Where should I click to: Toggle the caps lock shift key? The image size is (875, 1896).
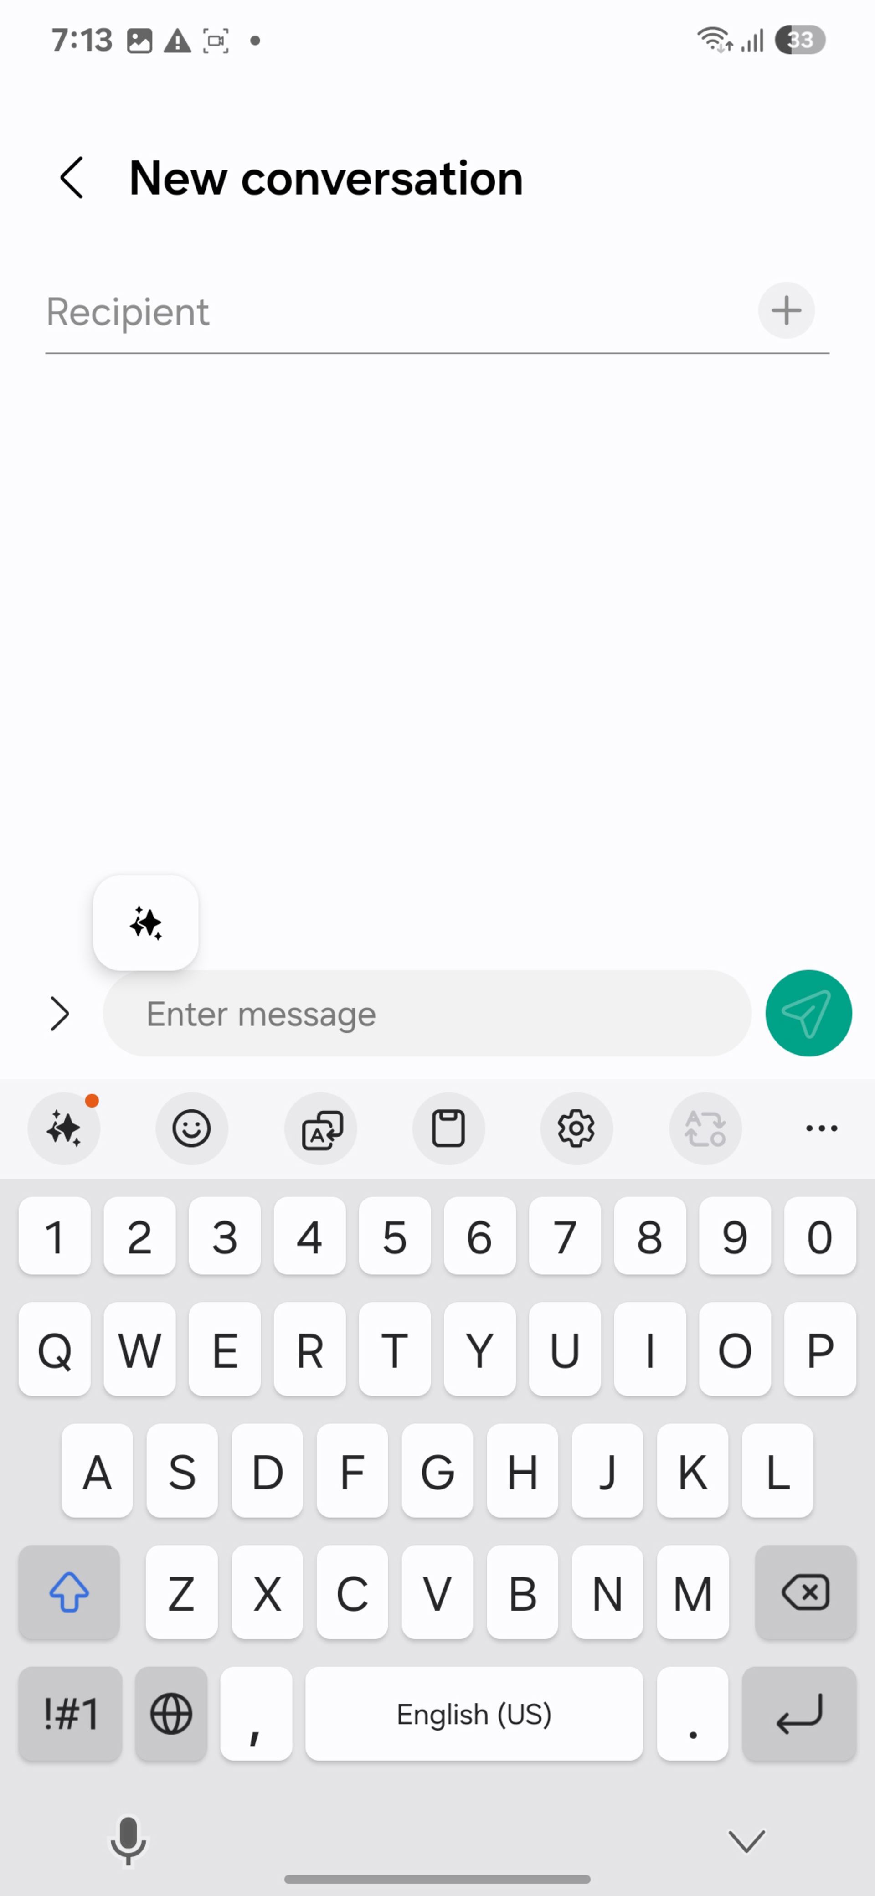[x=68, y=1592]
